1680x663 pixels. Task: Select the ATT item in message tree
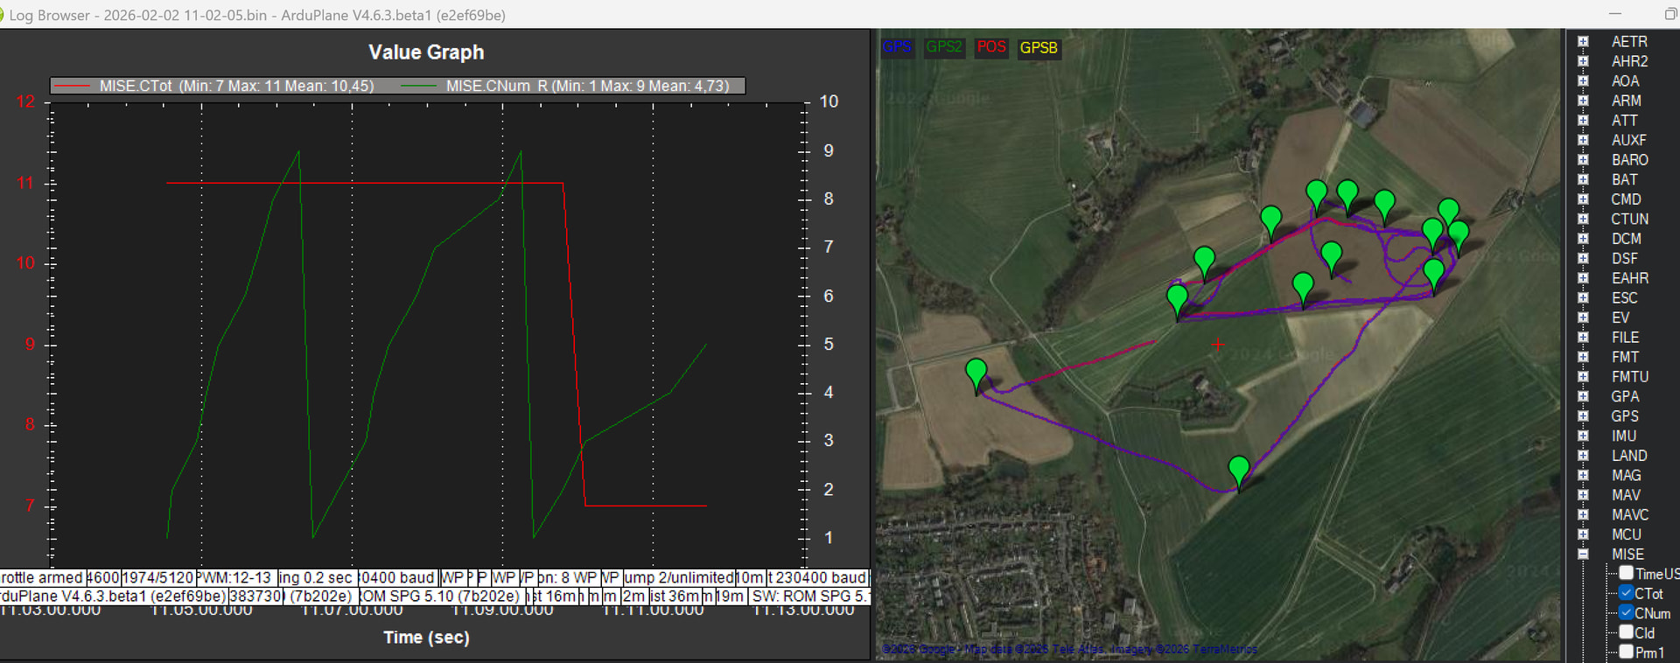coord(1624,121)
